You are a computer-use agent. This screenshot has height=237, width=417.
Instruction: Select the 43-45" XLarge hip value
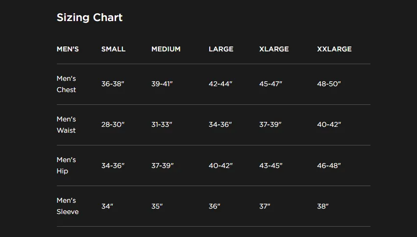pos(270,166)
